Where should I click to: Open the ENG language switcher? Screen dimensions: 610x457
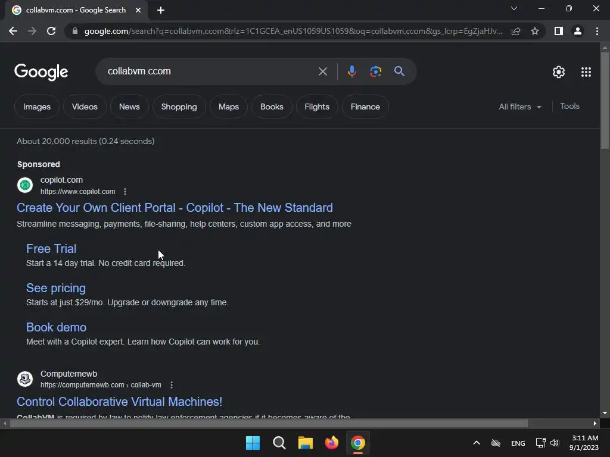click(x=518, y=443)
